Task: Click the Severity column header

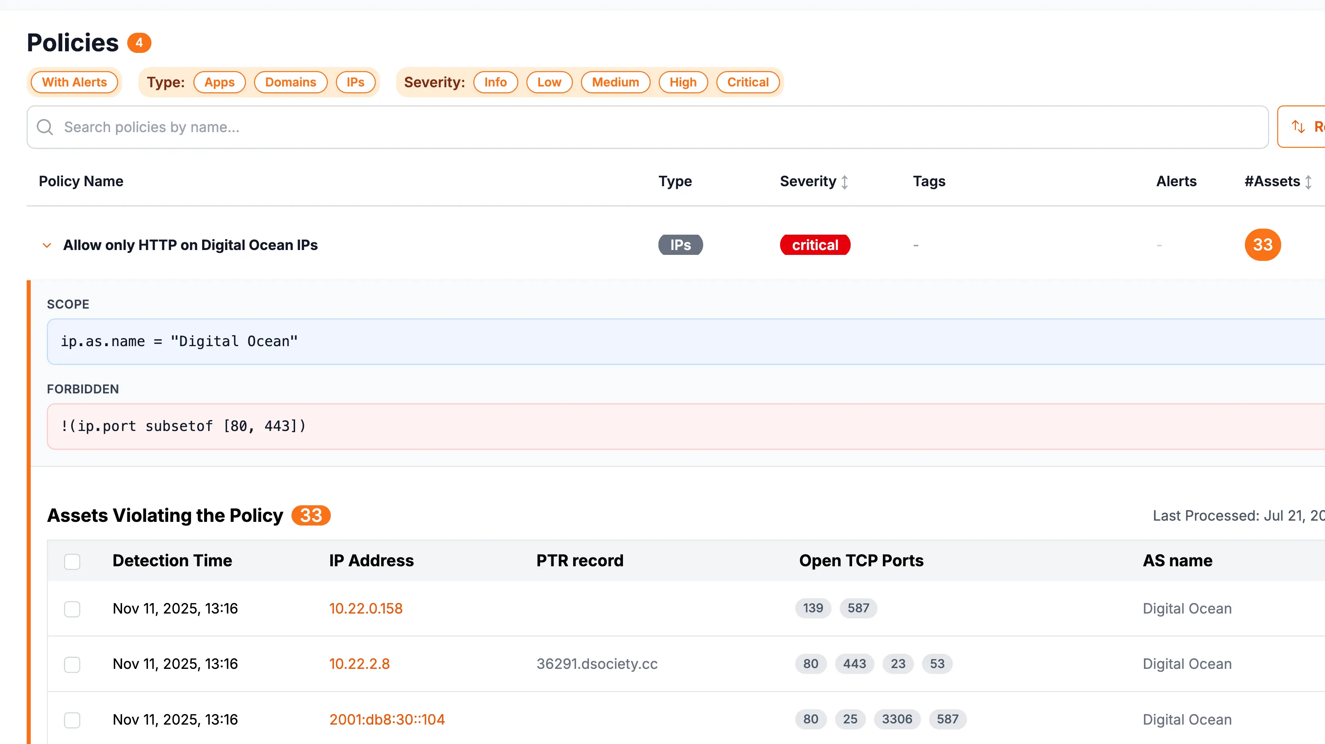Action: tap(808, 181)
